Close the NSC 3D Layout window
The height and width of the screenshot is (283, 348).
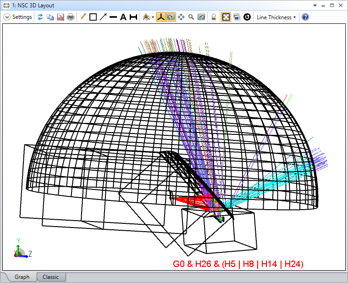[x=341, y=6]
